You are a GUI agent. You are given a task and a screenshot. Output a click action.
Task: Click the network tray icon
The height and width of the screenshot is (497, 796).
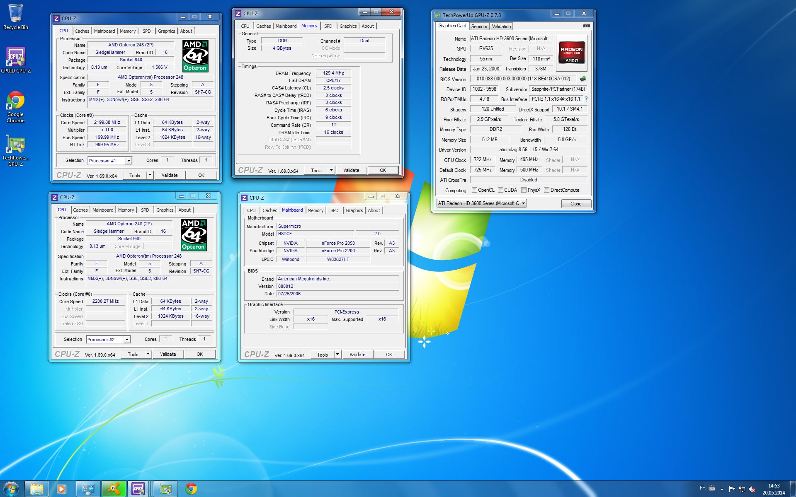pos(742,489)
